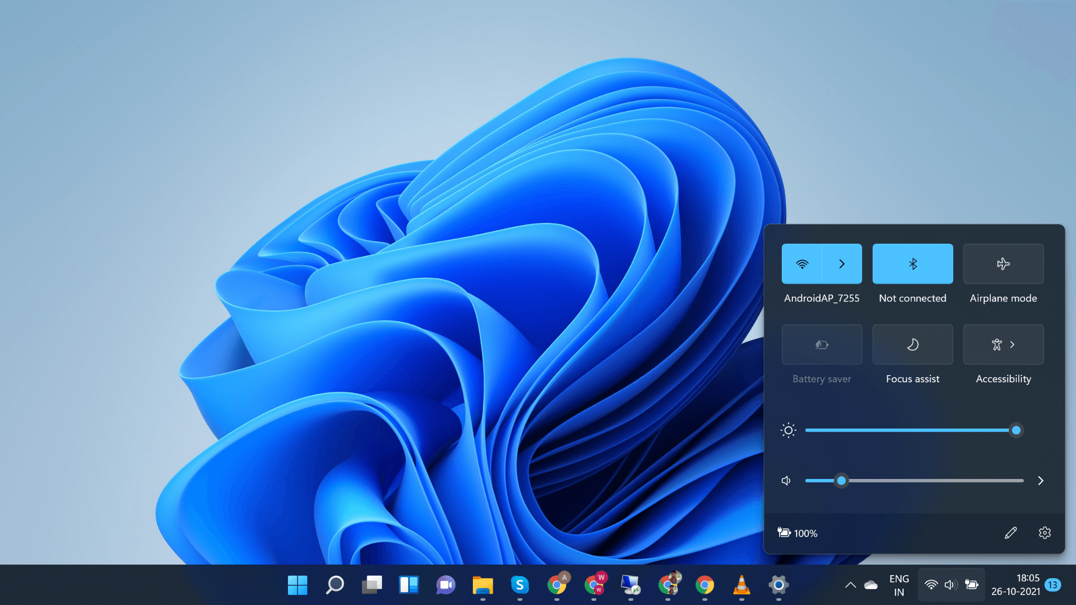1076x605 pixels.
Task: Click the brightness slider track
Action: [x=909, y=430]
